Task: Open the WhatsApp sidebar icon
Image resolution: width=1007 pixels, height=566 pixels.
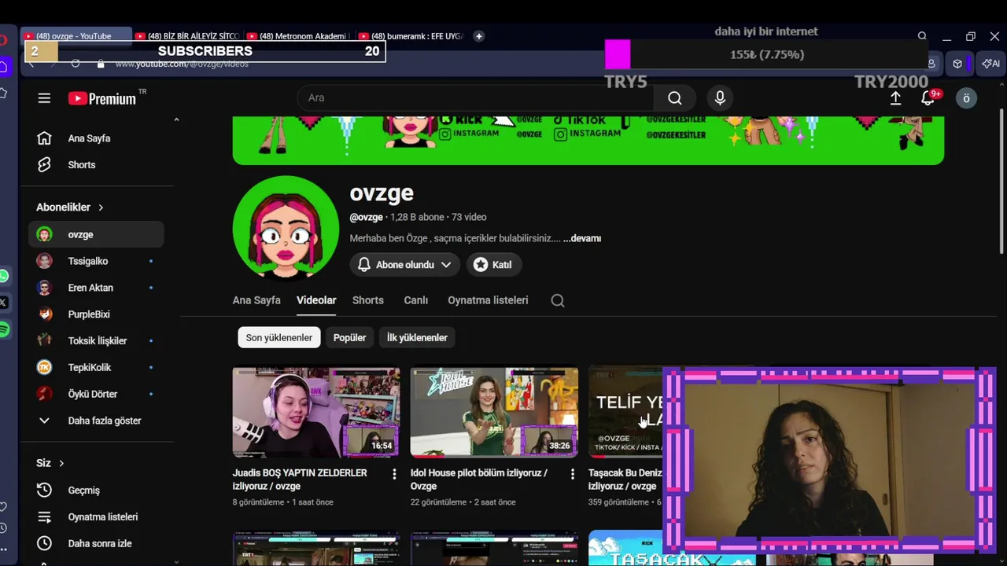Action: [4, 276]
